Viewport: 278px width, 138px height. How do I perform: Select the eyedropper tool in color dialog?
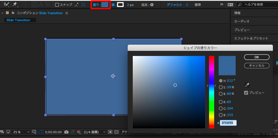[x=247, y=85]
